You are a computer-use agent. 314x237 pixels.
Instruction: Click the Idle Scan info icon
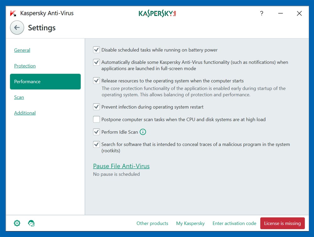coord(143,132)
